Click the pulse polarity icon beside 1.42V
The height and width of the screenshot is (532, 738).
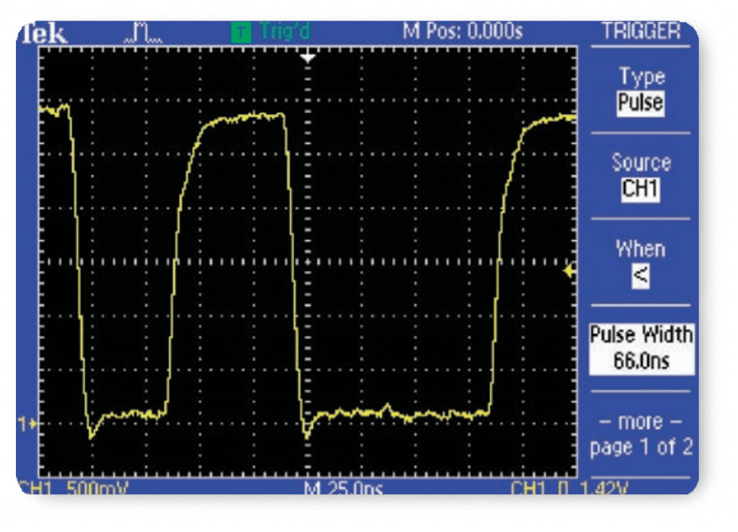coord(564,488)
